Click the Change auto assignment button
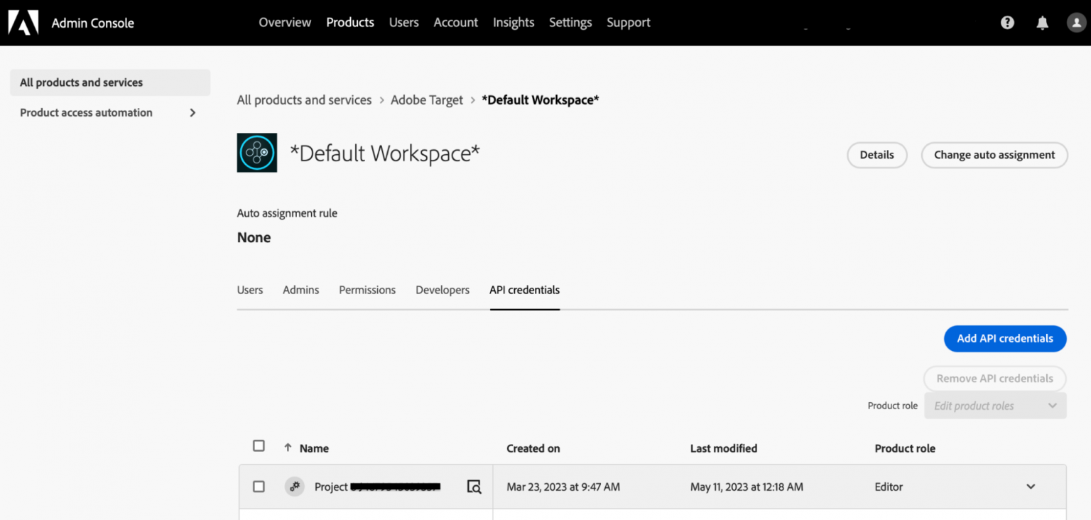Image resolution: width=1091 pixels, height=520 pixels. point(994,154)
